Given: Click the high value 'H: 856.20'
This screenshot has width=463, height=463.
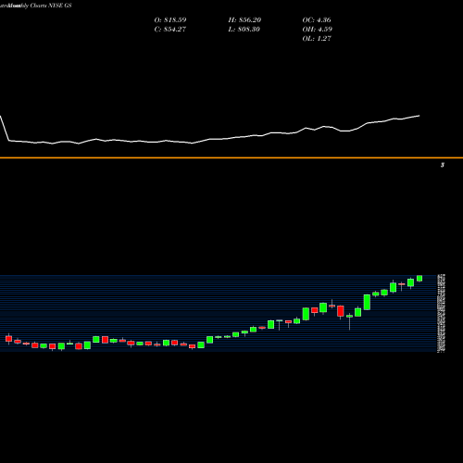Looking at the screenshot, I should pos(244,20).
